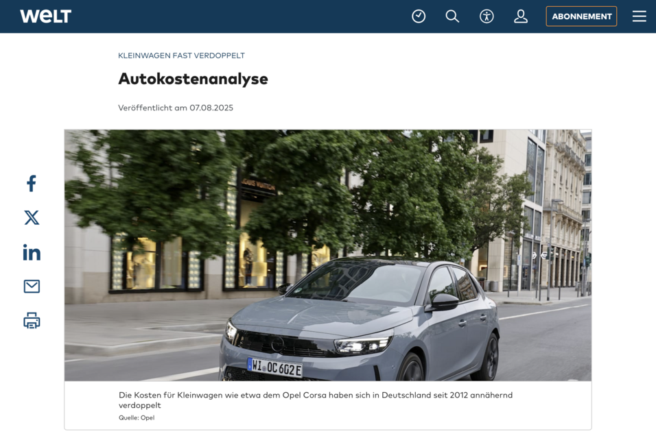The image size is (656, 436).
Task: Open the latest news clock icon
Action: coord(419,16)
